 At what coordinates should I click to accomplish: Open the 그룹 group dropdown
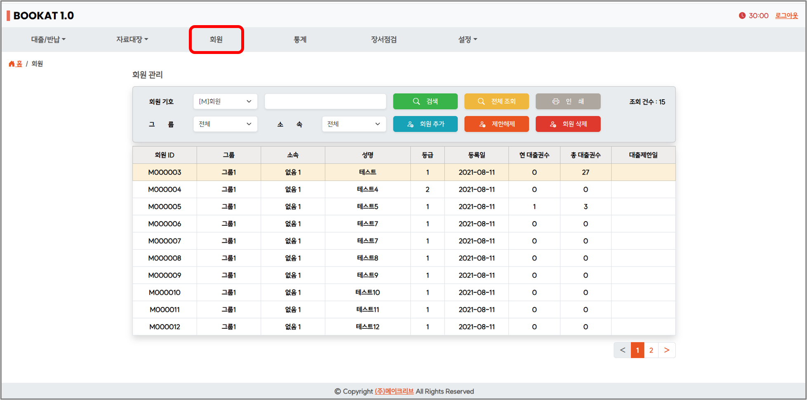tap(225, 124)
